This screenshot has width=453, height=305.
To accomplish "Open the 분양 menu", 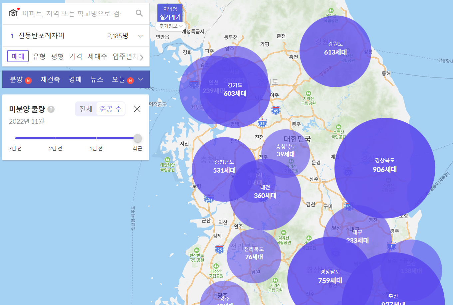I will 16,79.
